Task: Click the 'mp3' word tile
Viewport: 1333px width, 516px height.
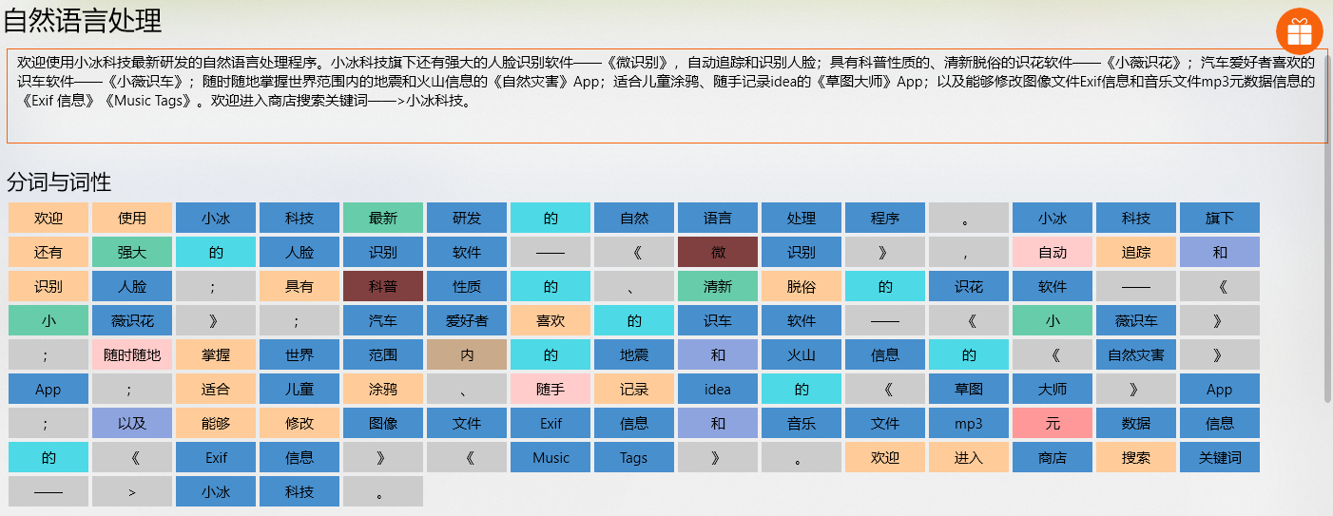Action: pos(969,423)
